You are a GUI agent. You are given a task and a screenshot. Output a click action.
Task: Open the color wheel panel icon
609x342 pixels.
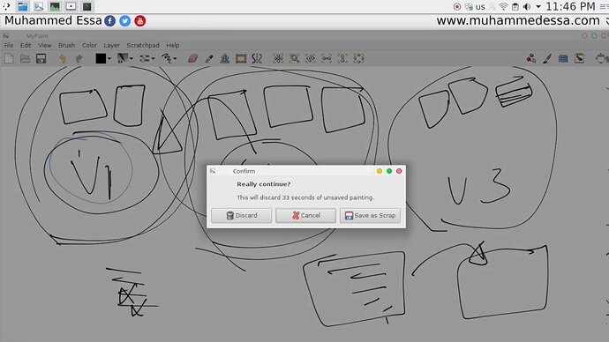coord(531,58)
